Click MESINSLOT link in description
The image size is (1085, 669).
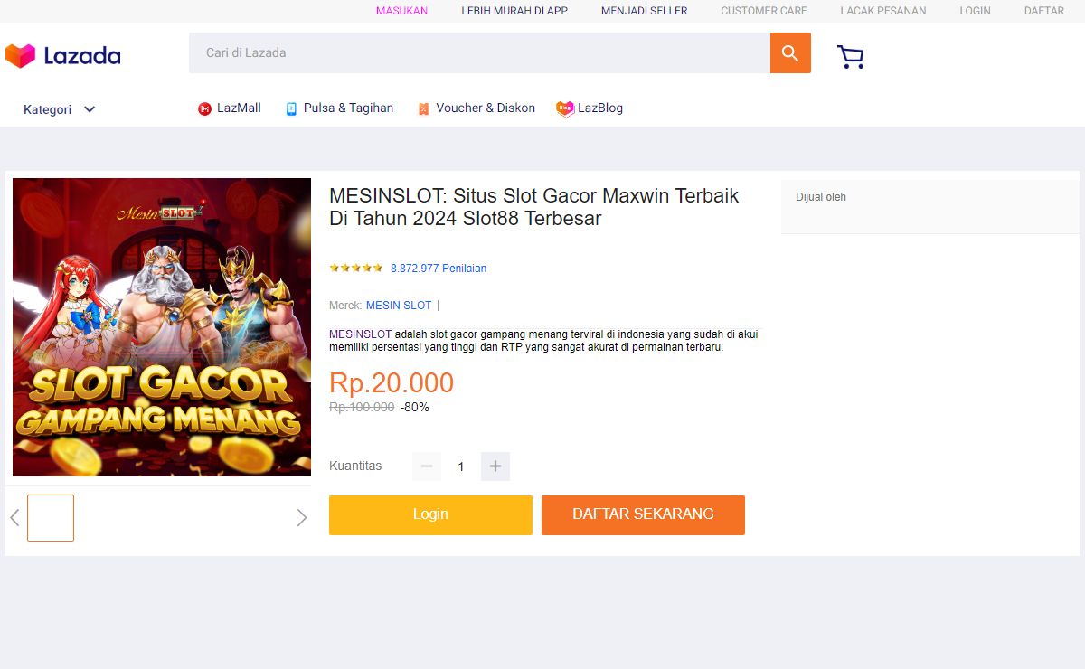pyautogui.click(x=360, y=334)
